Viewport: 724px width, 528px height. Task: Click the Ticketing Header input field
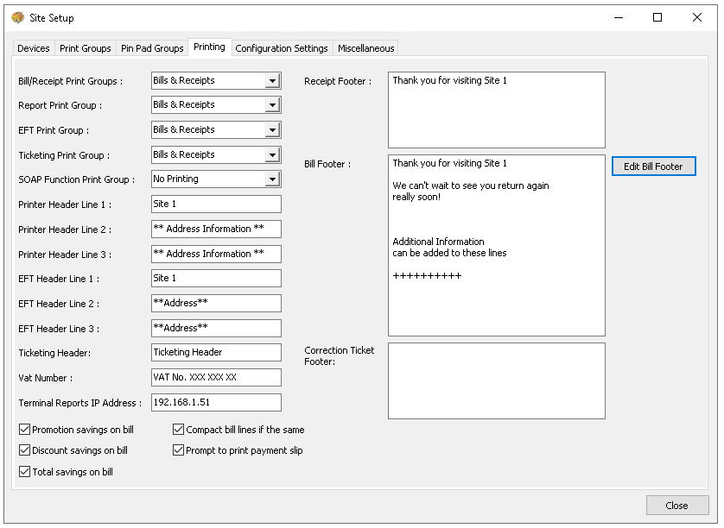(x=216, y=352)
